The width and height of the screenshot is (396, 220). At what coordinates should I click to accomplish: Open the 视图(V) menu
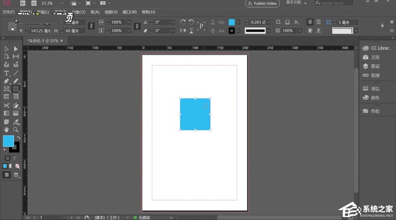point(111,12)
